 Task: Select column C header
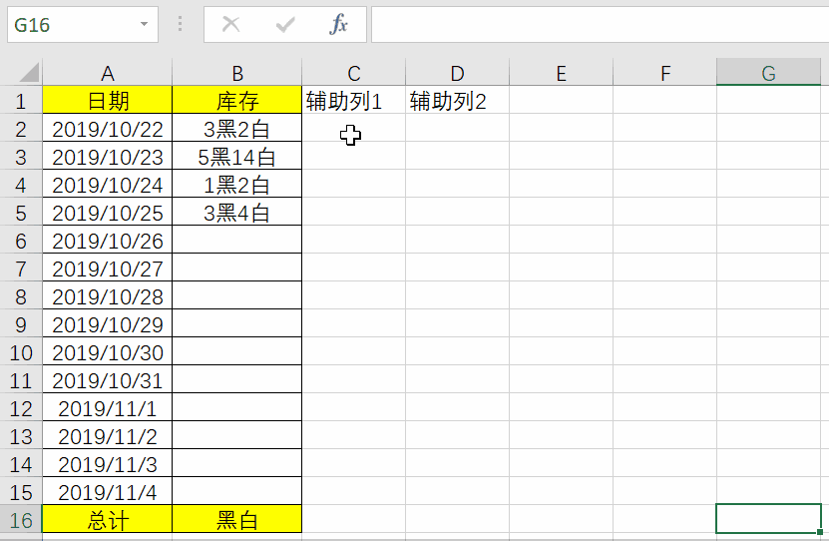[354, 73]
